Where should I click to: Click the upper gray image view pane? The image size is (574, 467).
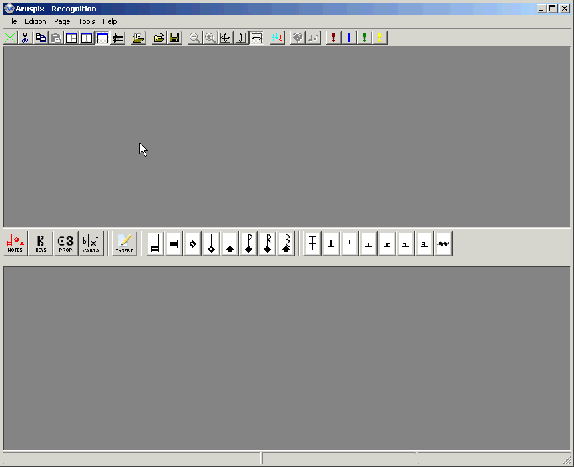[x=286, y=137]
